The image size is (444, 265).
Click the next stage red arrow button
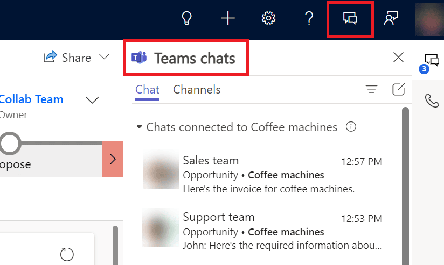(x=113, y=159)
